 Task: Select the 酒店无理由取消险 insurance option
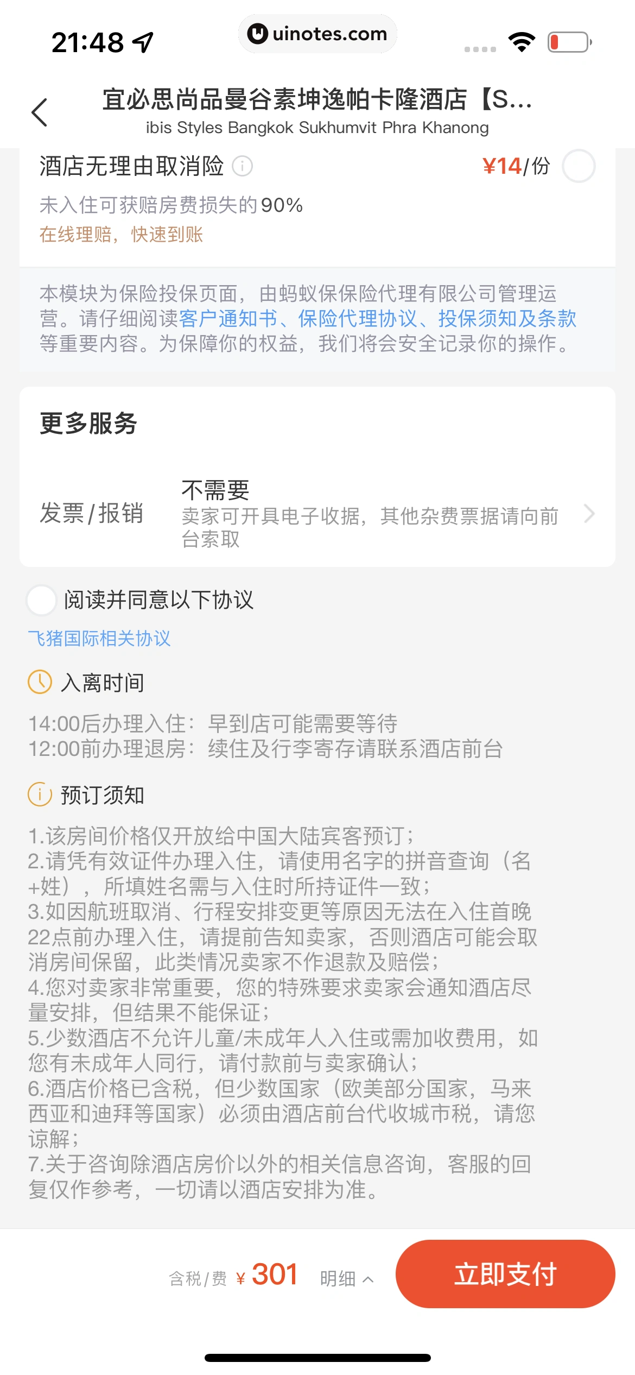click(578, 166)
